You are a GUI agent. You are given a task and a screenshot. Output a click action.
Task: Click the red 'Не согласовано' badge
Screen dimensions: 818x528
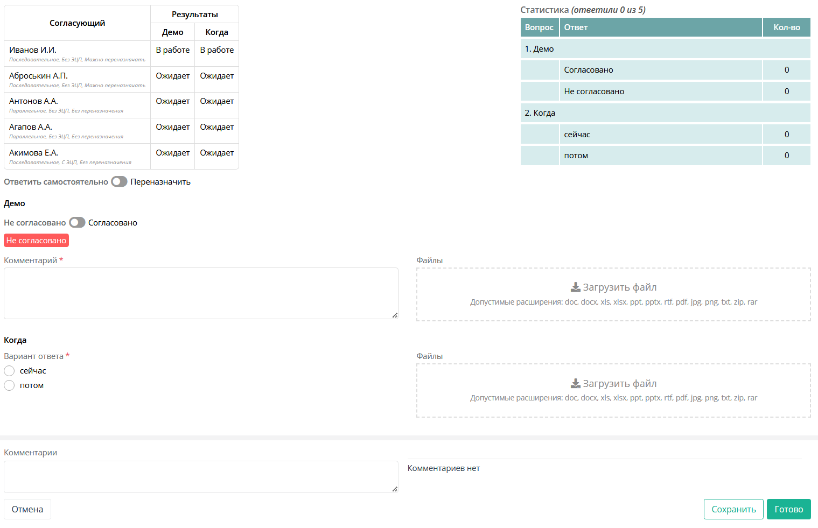click(36, 241)
